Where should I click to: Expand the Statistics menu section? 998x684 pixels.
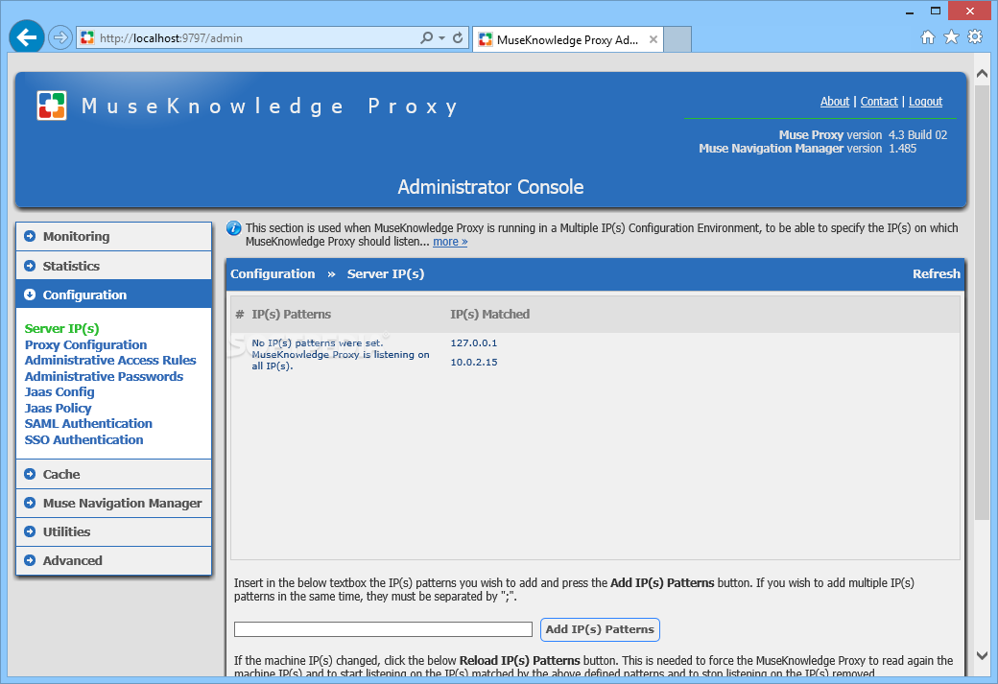tap(114, 266)
